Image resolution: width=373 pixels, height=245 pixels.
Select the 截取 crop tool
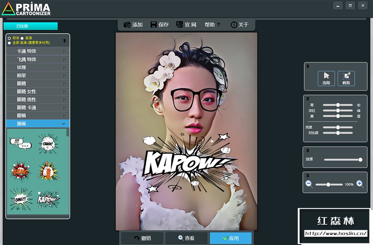point(346,78)
